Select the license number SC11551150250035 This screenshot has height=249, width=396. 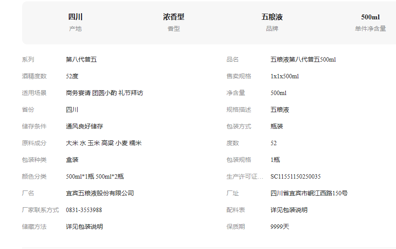tap(295, 176)
